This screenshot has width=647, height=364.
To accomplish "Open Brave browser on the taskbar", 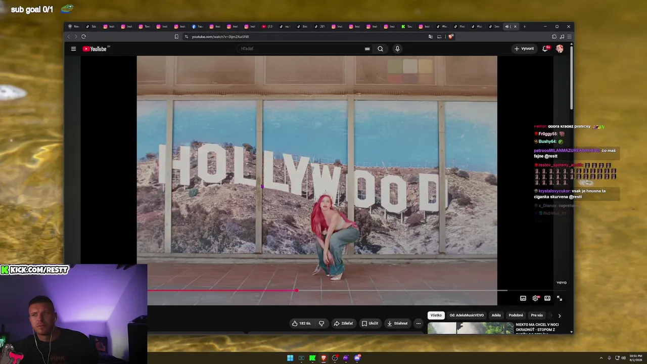I will (x=323, y=358).
